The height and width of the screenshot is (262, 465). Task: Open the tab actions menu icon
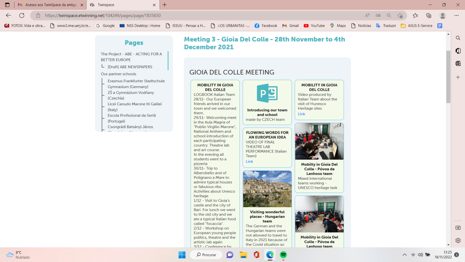click(7, 5)
